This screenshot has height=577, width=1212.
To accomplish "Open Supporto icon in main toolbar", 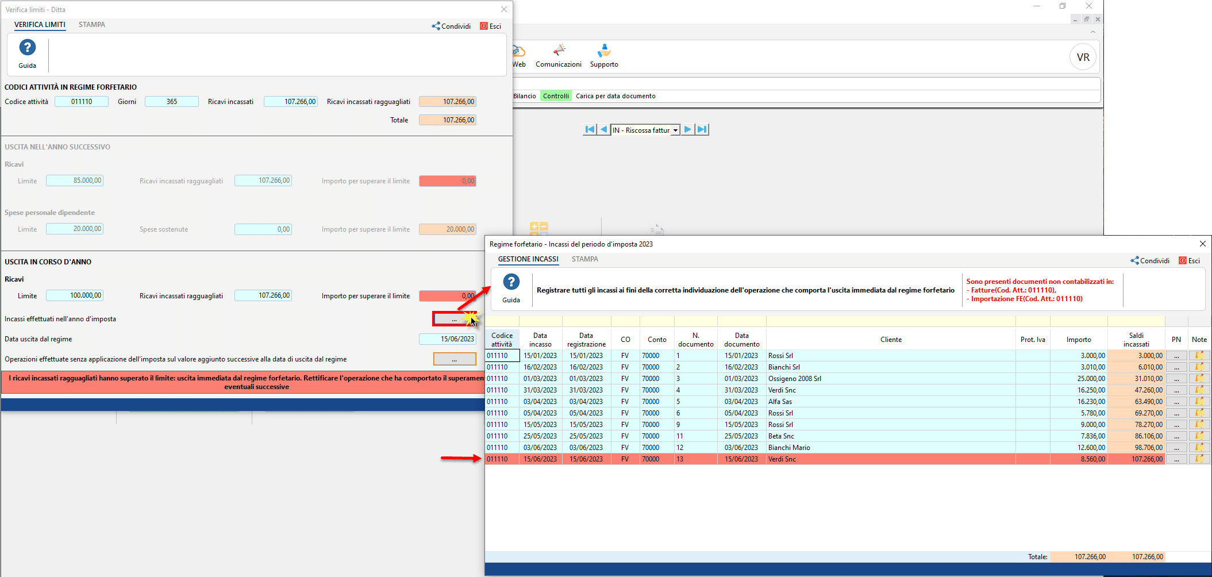I will pyautogui.click(x=604, y=56).
